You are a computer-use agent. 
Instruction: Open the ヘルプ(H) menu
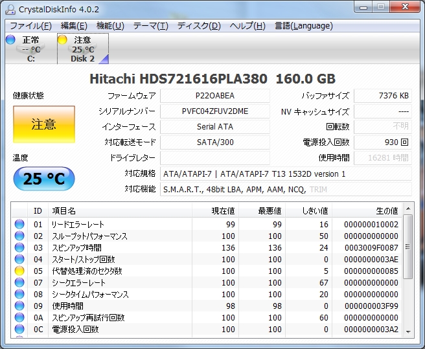(247, 26)
